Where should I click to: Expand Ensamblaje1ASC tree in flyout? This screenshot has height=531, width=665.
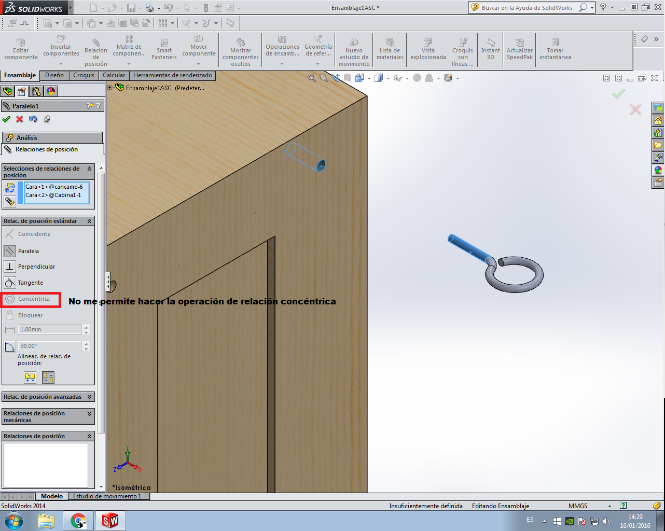(x=110, y=88)
